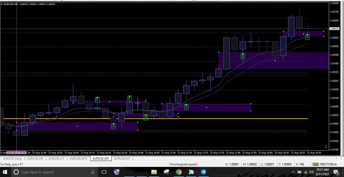Open the volume speaker tray icon
The width and height of the screenshot is (344, 177).
tap(311, 172)
